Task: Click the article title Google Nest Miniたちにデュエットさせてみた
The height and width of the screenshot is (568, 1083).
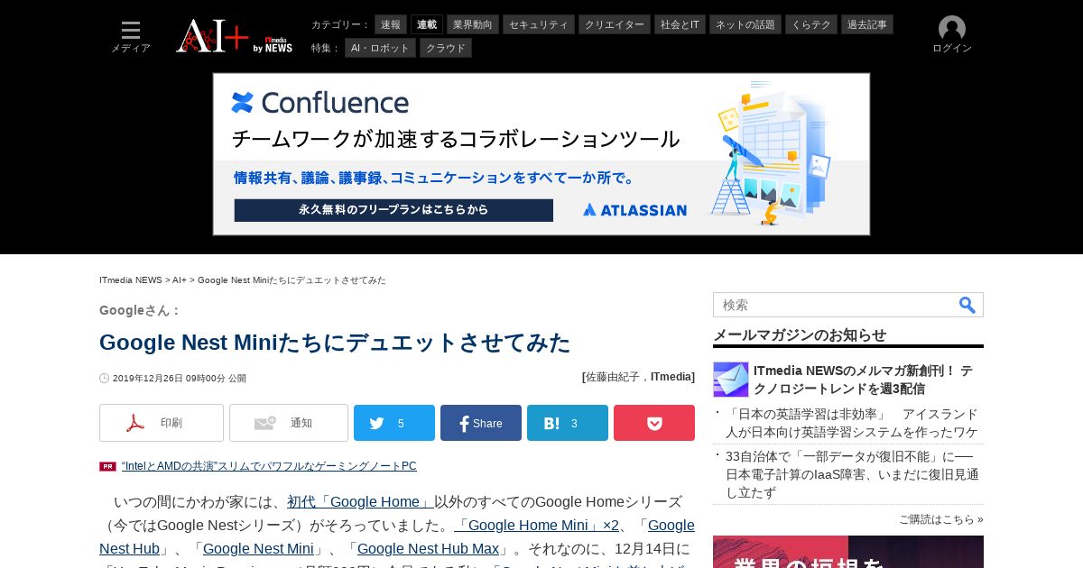Action: 335,343
